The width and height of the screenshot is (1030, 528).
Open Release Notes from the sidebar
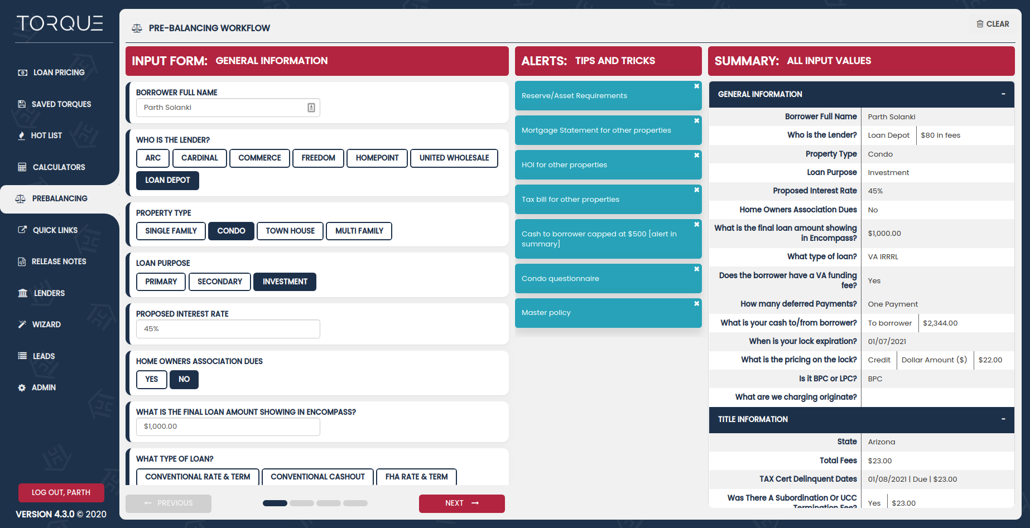click(59, 261)
